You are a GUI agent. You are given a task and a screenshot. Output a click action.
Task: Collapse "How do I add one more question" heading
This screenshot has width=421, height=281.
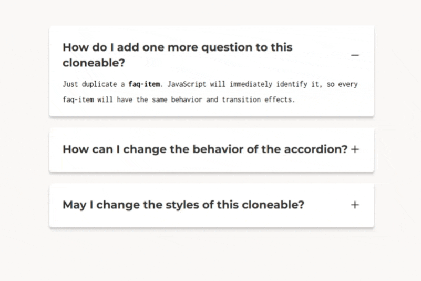point(178,55)
